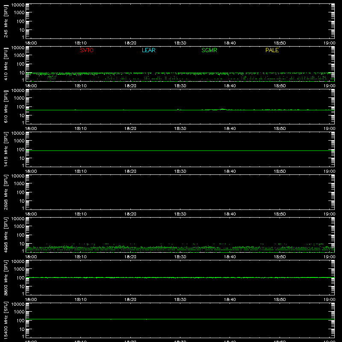Click the 1000 tick on the 4995 MHz axis
The image size is (342, 342).
coord(19,227)
